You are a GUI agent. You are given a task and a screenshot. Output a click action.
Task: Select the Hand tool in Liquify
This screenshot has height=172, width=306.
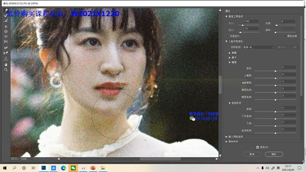click(x=6, y=65)
